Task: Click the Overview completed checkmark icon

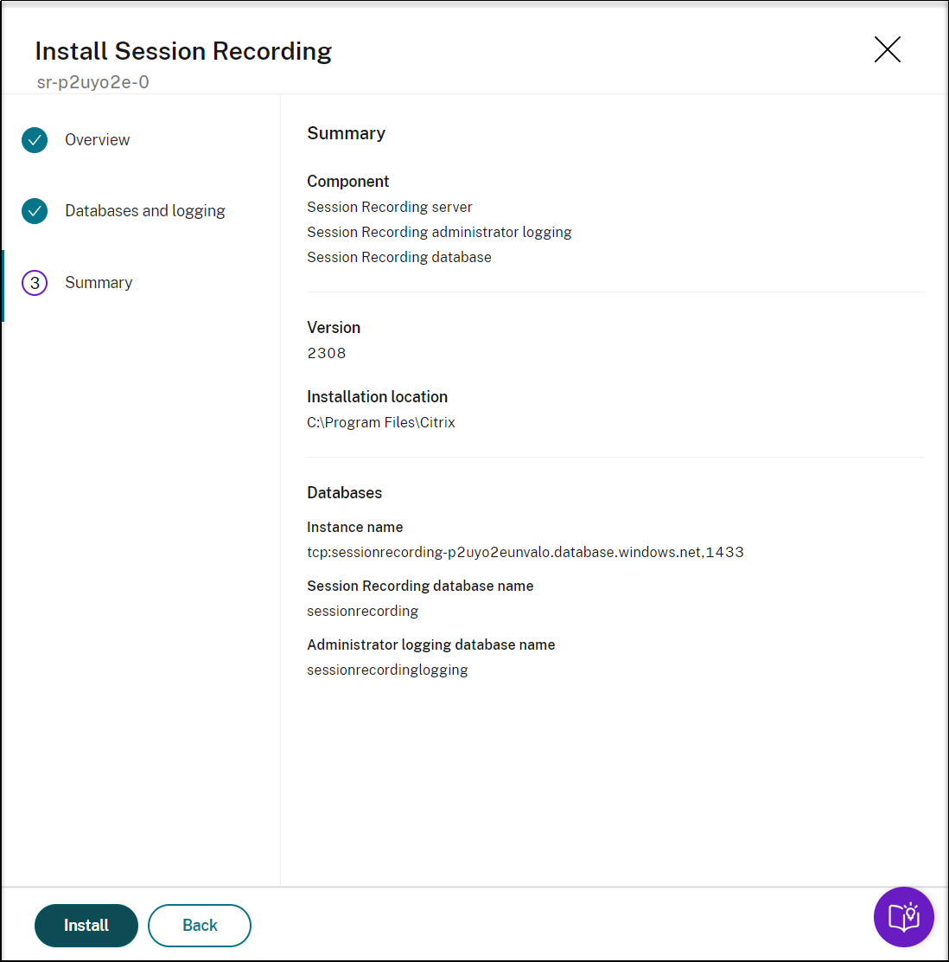Action: pyautogui.click(x=35, y=140)
